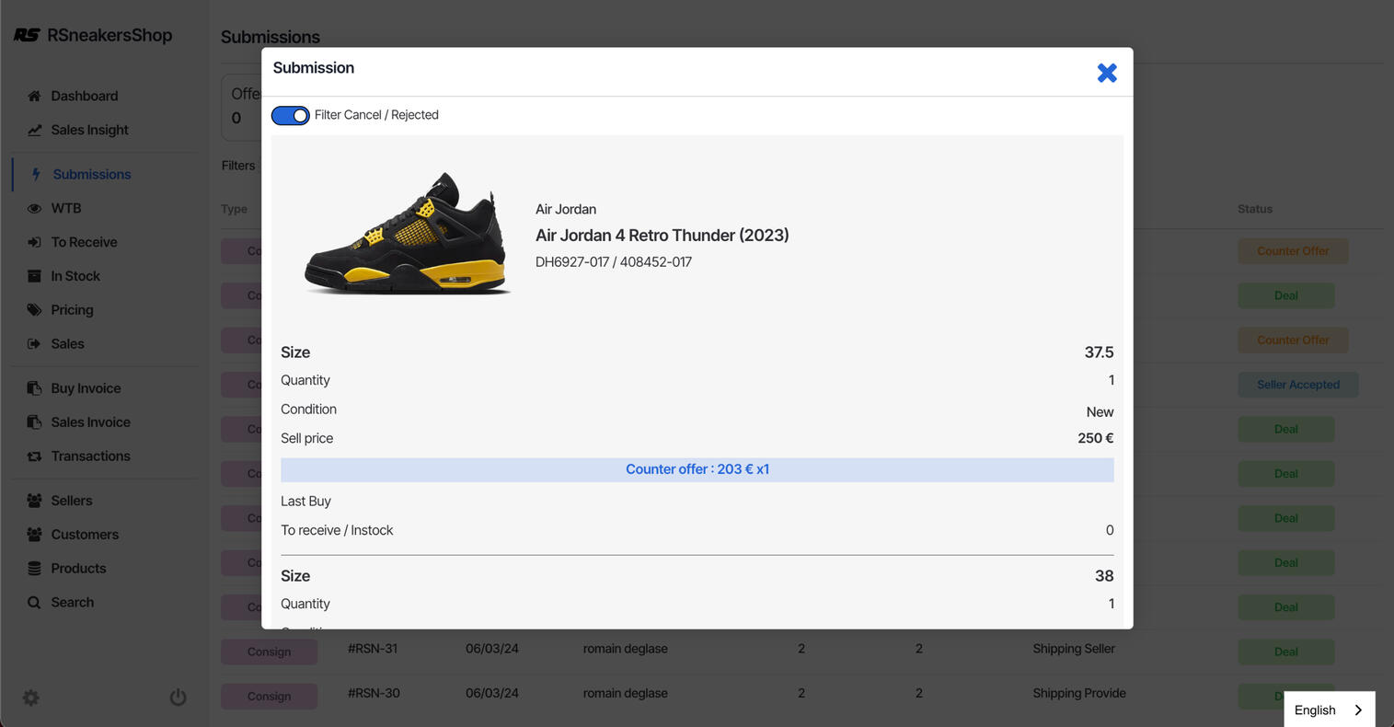
Task: Click the Search magnifier icon
Action: pyautogui.click(x=34, y=603)
